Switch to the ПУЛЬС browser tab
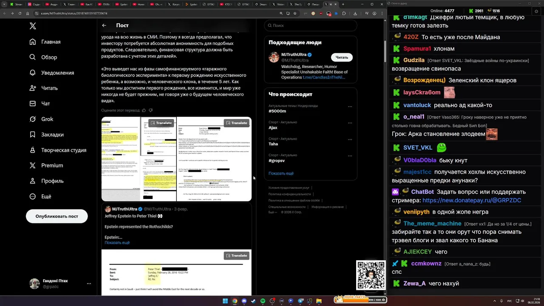This screenshot has height=306, width=544. tap(103, 4)
